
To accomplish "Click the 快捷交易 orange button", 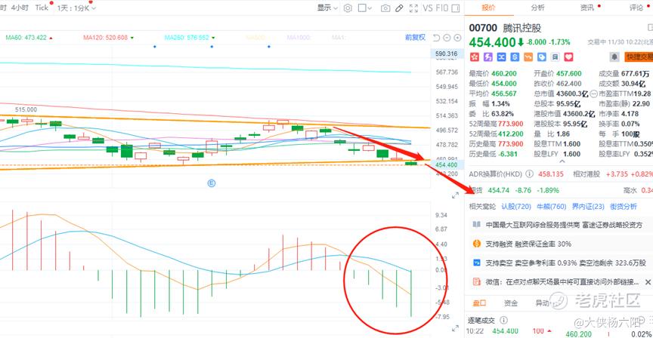I will pyautogui.click(x=639, y=57).
